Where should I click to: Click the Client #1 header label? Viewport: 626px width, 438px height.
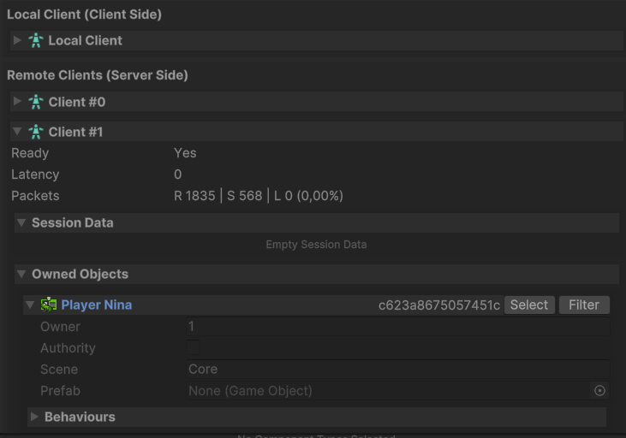pos(76,132)
